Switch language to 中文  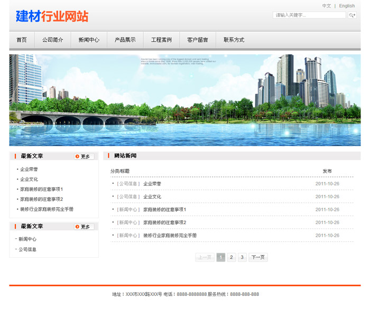[x=327, y=6]
